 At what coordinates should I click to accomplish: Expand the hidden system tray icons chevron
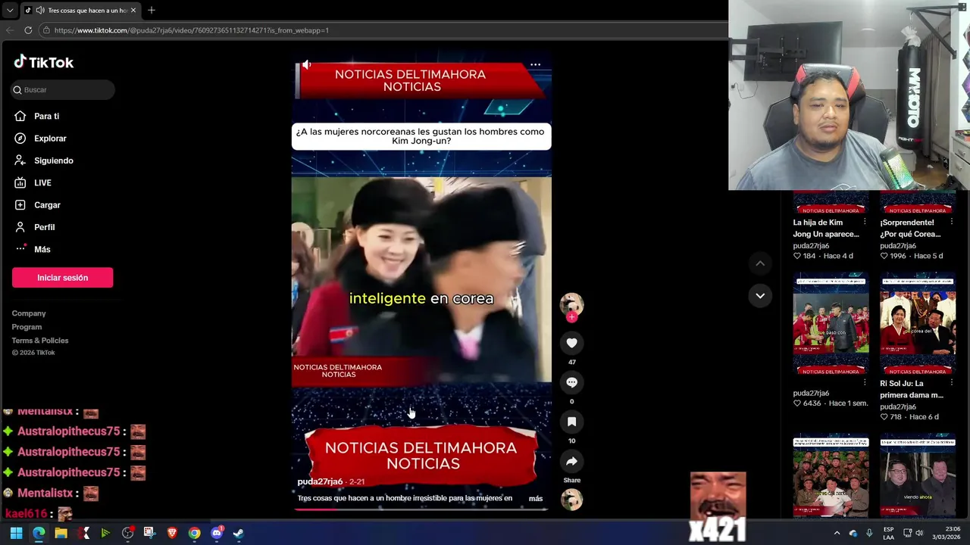[x=837, y=533]
